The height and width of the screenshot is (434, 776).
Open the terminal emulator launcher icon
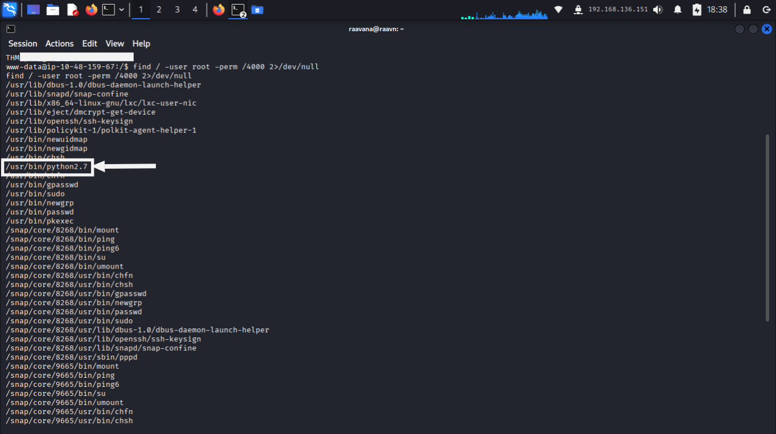108,10
